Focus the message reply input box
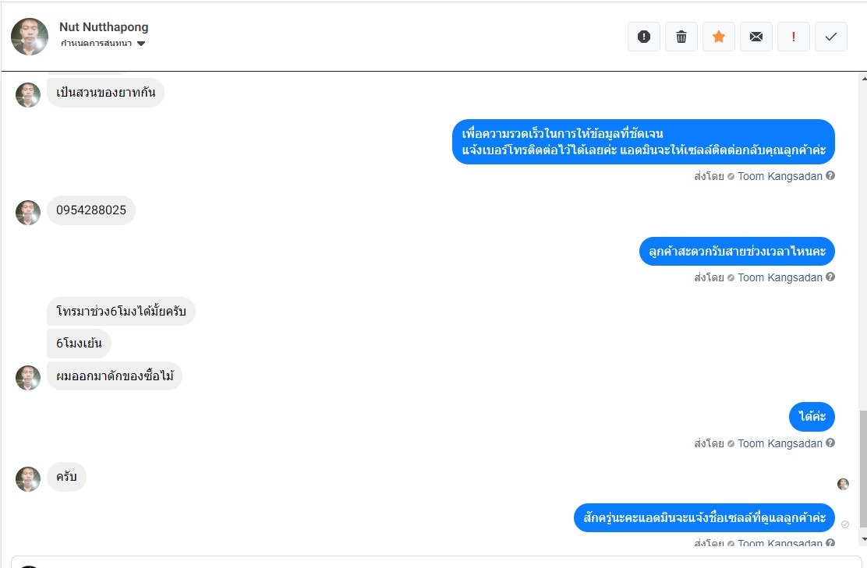 click(x=437, y=562)
